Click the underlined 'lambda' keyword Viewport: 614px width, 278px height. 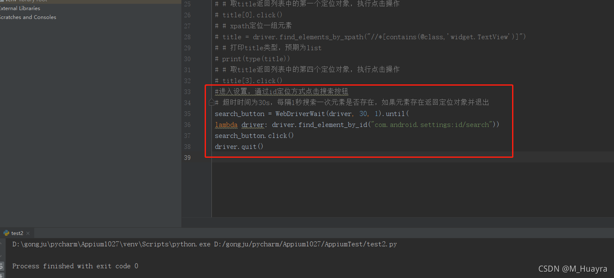226,125
